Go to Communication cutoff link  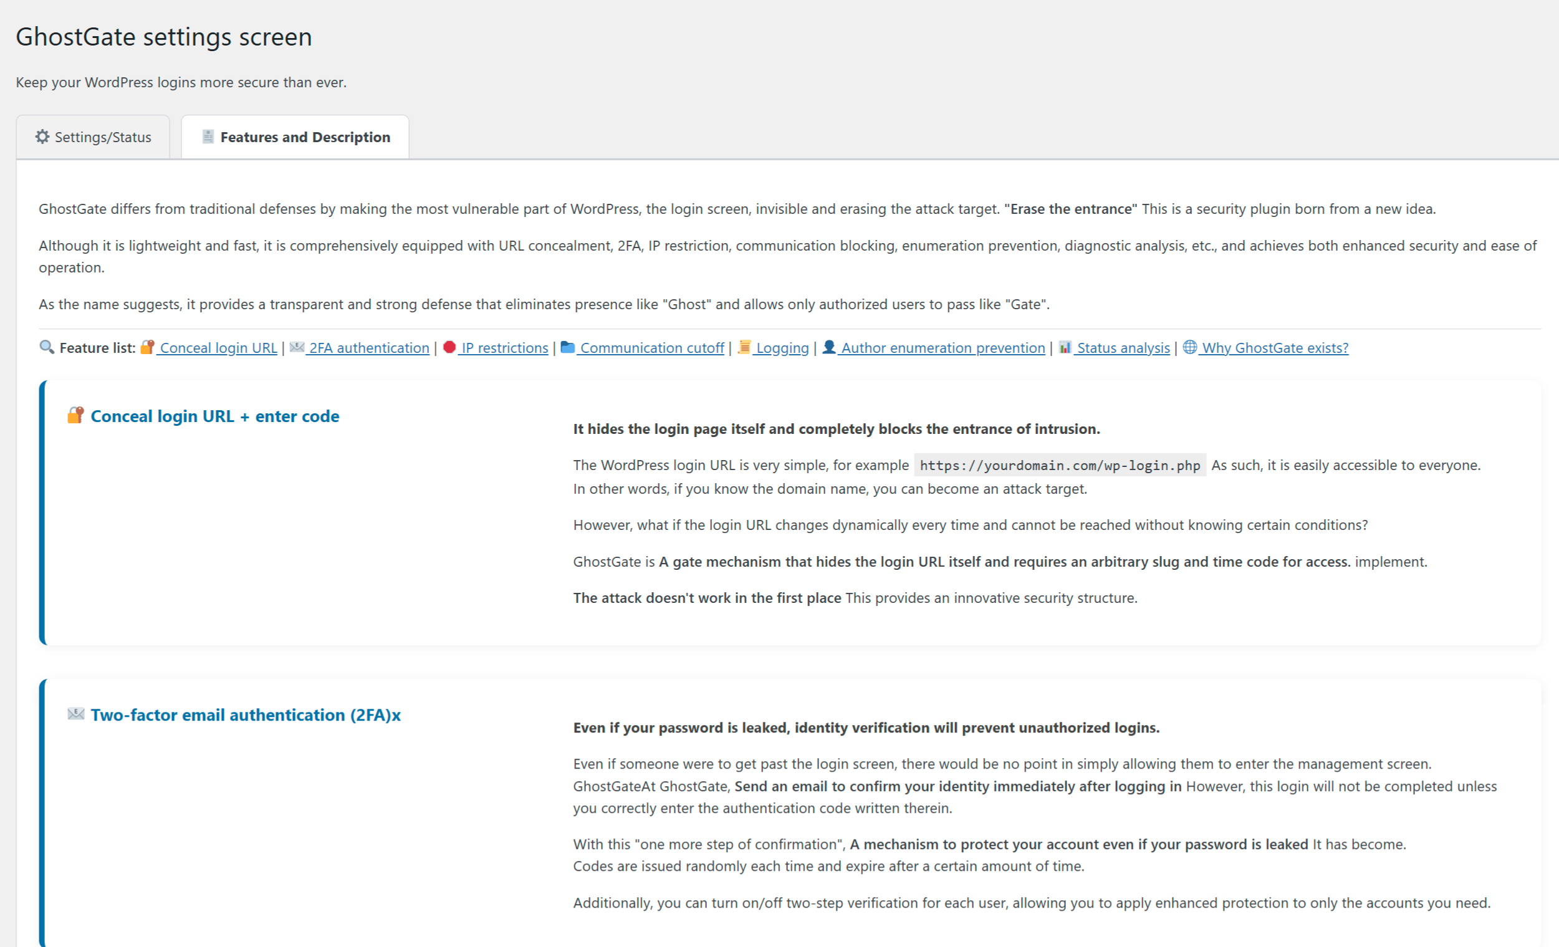[x=651, y=348]
